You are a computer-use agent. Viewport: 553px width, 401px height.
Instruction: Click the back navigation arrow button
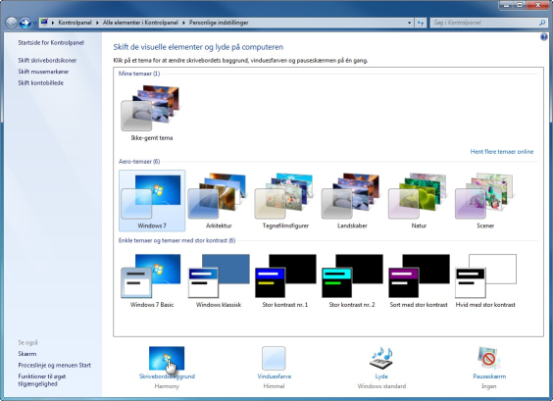(12, 23)
